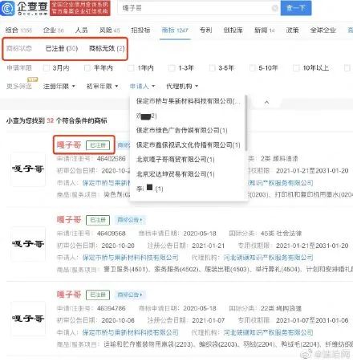The image size is (353, 362).
Task: Select 北京宏达坤贸易有限公司(1) applicant option
Action: click(x=175, y=174)
